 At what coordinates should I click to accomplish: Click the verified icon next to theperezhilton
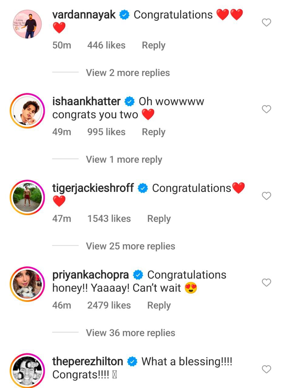pyautogui.click(x=133, y=361)
